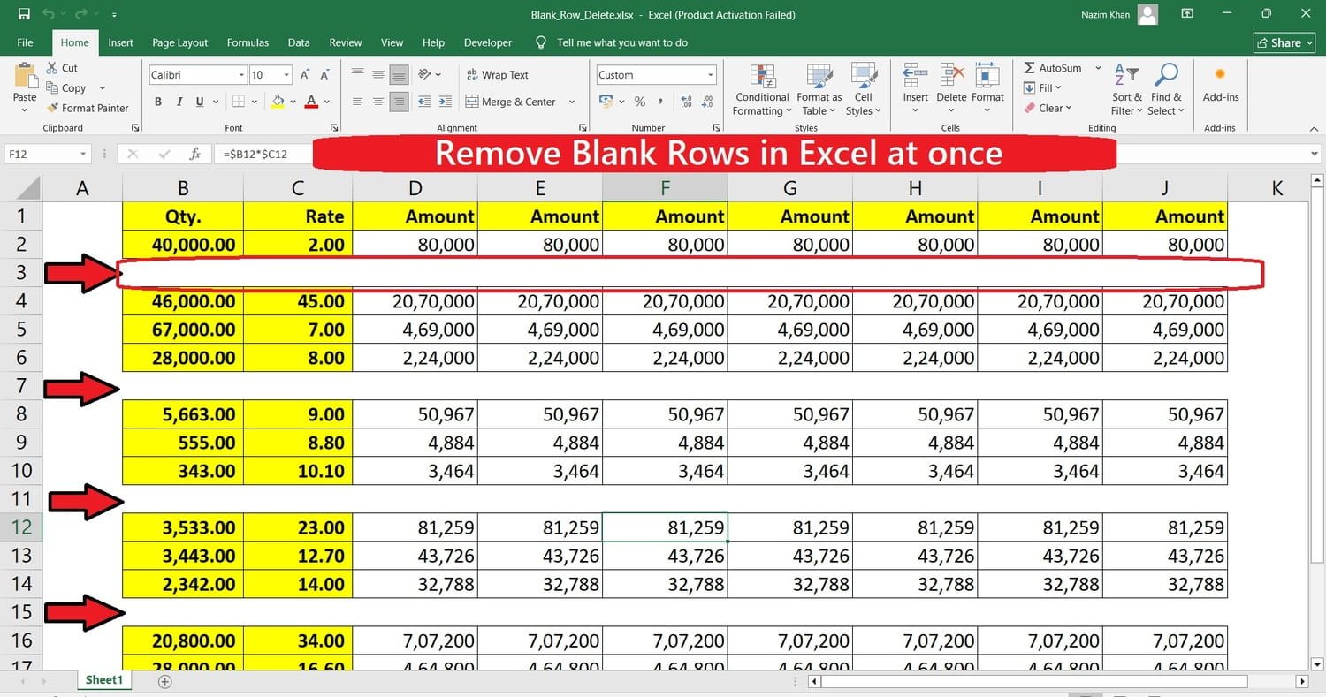
Task: Toggle Align Left
Action: click(357, 102)
